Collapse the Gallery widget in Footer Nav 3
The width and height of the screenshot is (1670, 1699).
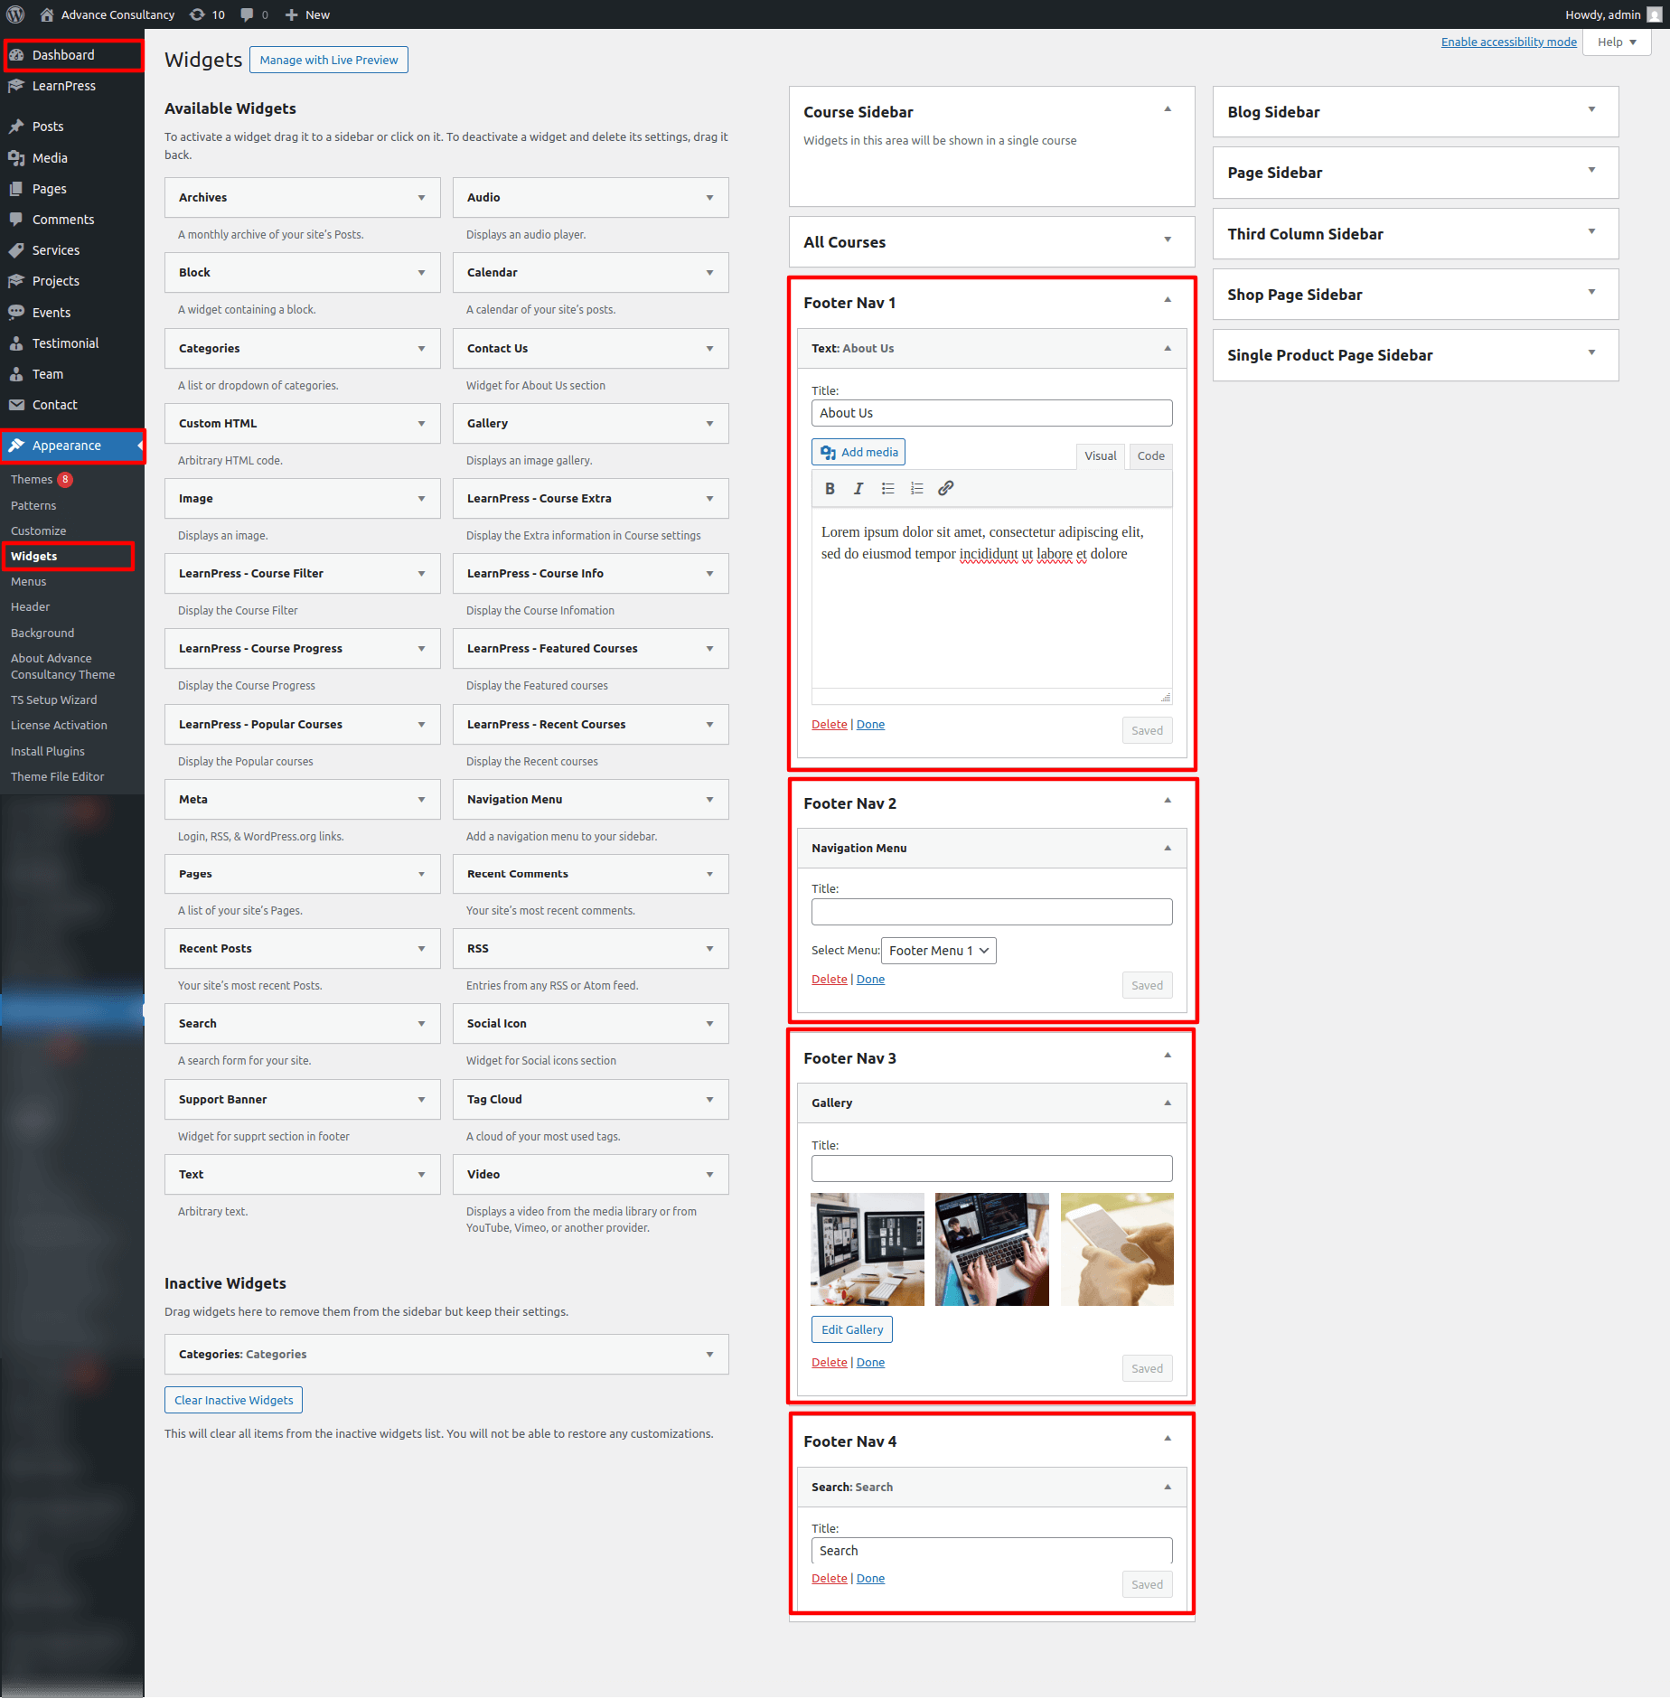pos(1168,1103)
